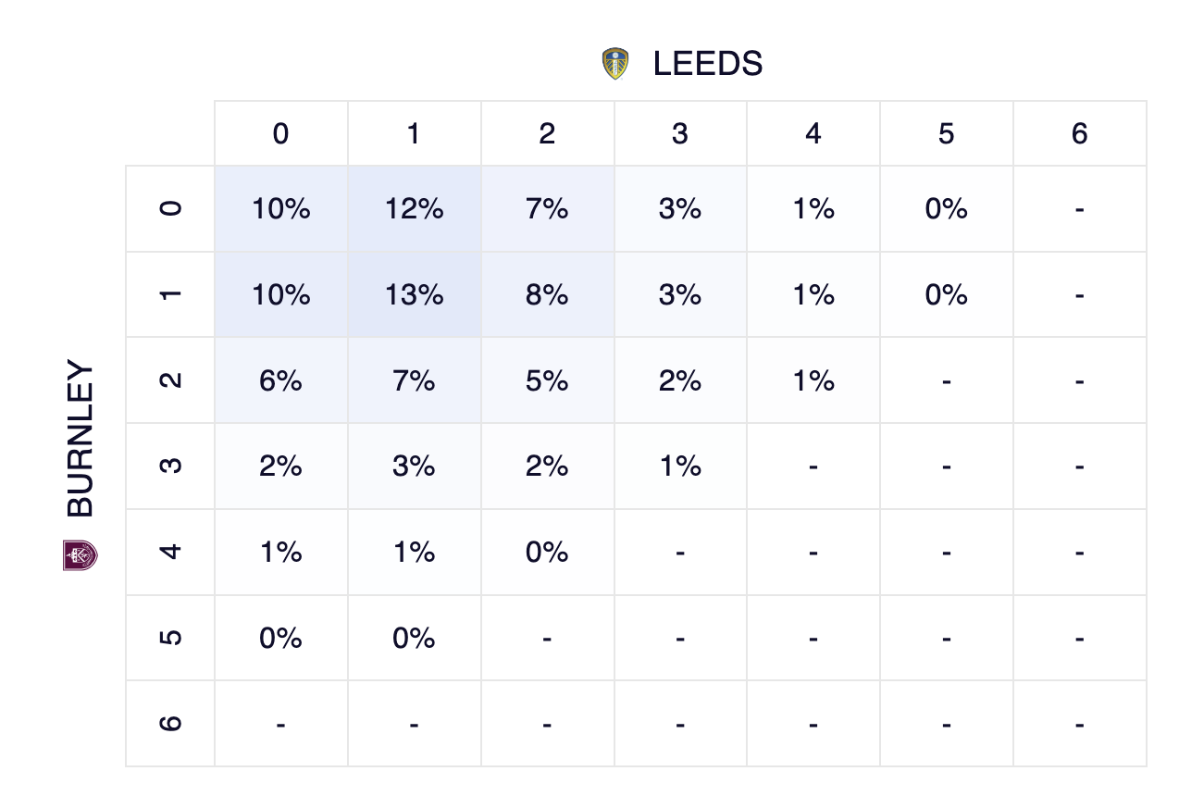Image resolution: width=1179 pixels, height=796 pixels.
Task: Click the Leeds club crest icon
Action: coord(615,64)
